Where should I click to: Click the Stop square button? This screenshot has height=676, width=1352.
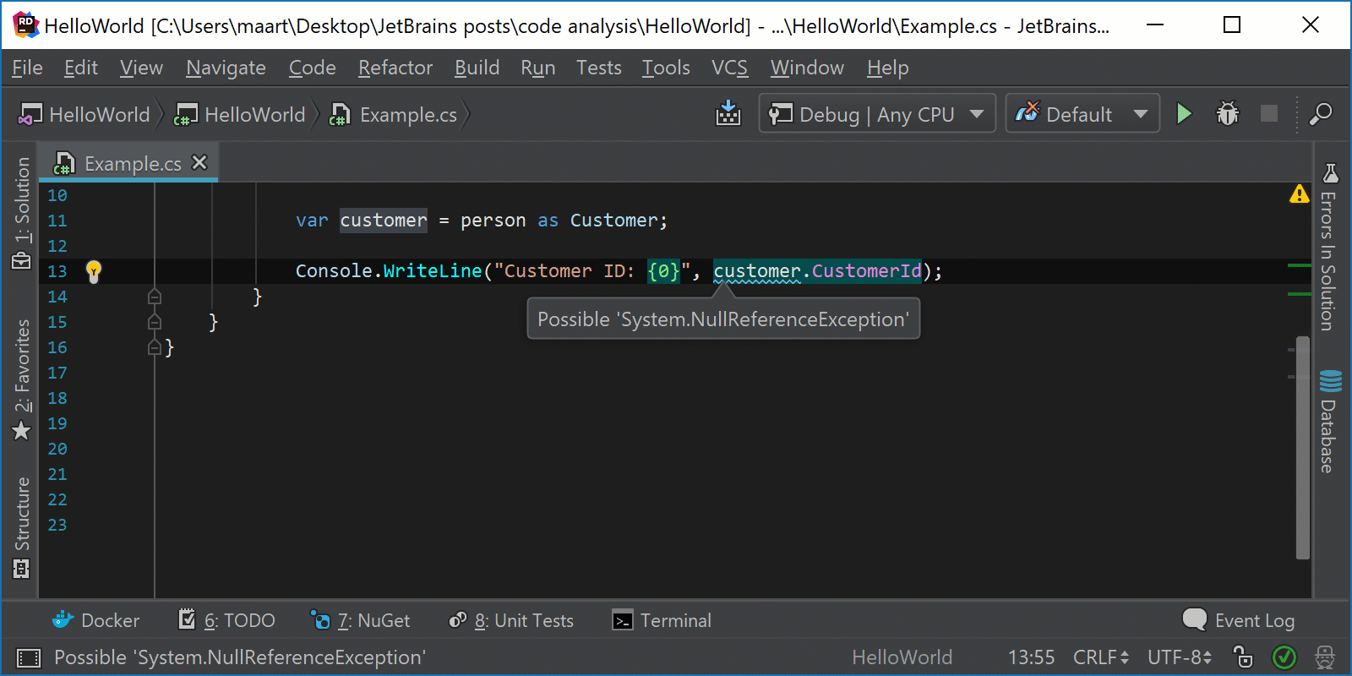1269,113
